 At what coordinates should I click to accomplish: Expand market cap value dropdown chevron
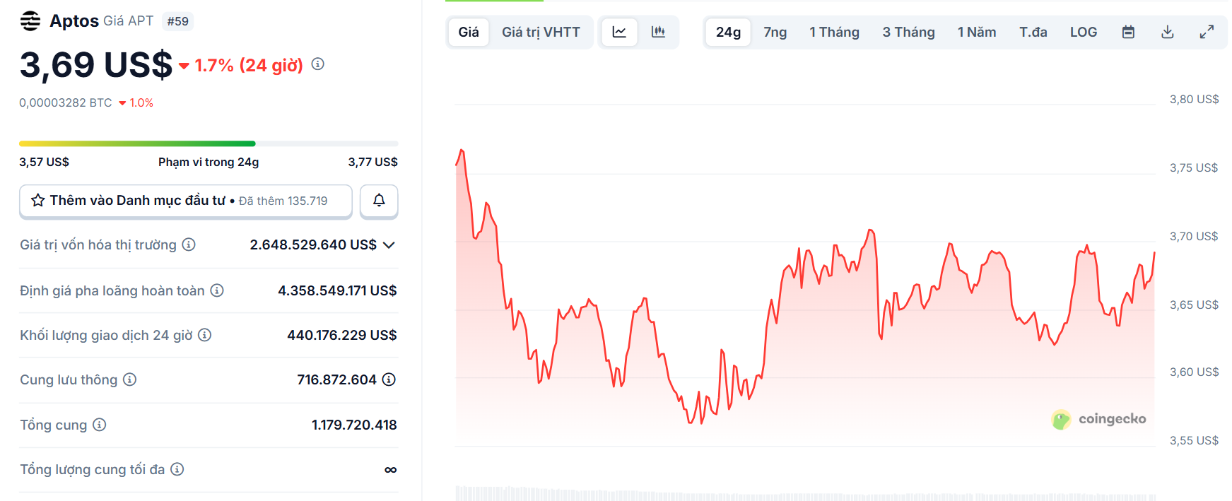(x=389, y=245)
